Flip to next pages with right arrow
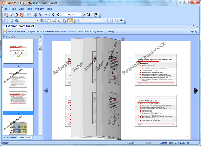Viewport: 201px width, 146px height. coord(196,91)
